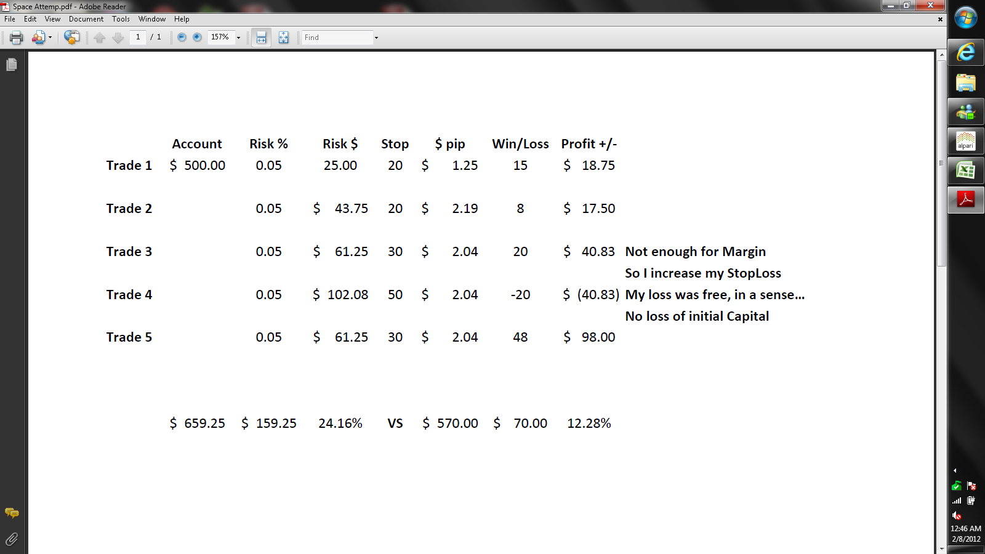This screenshot has width=985, height=554.
Task: Open the Pages navigation panel icon
Action: [12, 65]
